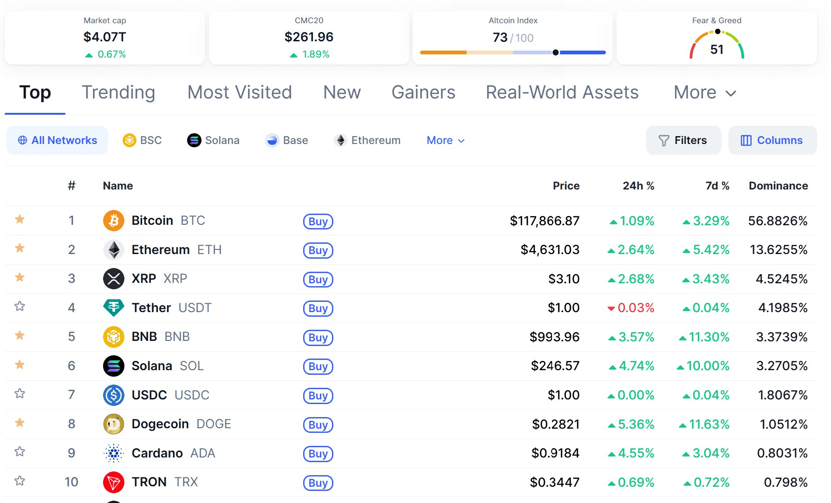Open the Cardano ADA name link

(173, 453)
